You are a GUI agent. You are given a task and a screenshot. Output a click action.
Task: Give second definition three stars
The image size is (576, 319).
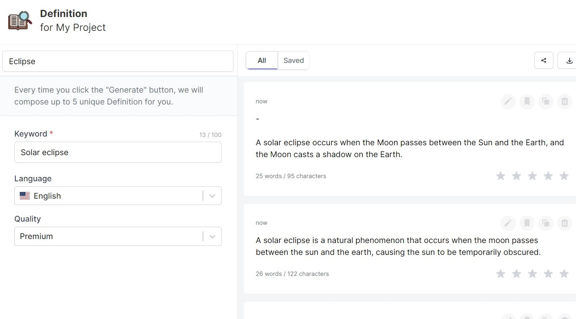[532, 273]
